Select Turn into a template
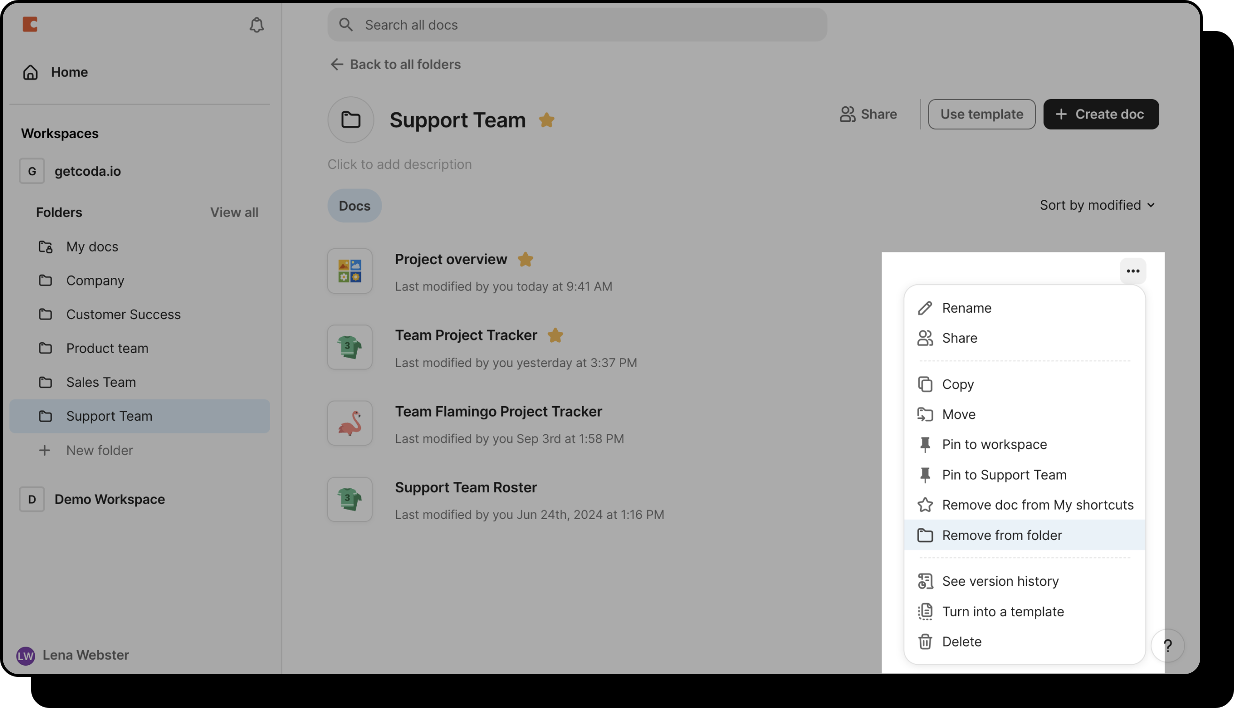This screenshot has width=1234, height=708. click(1024, 612)
